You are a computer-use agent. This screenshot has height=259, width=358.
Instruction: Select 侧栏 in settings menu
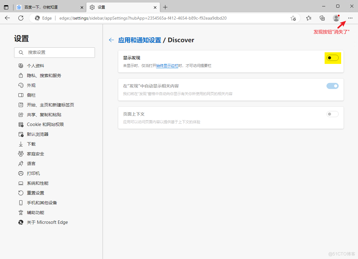31,95
